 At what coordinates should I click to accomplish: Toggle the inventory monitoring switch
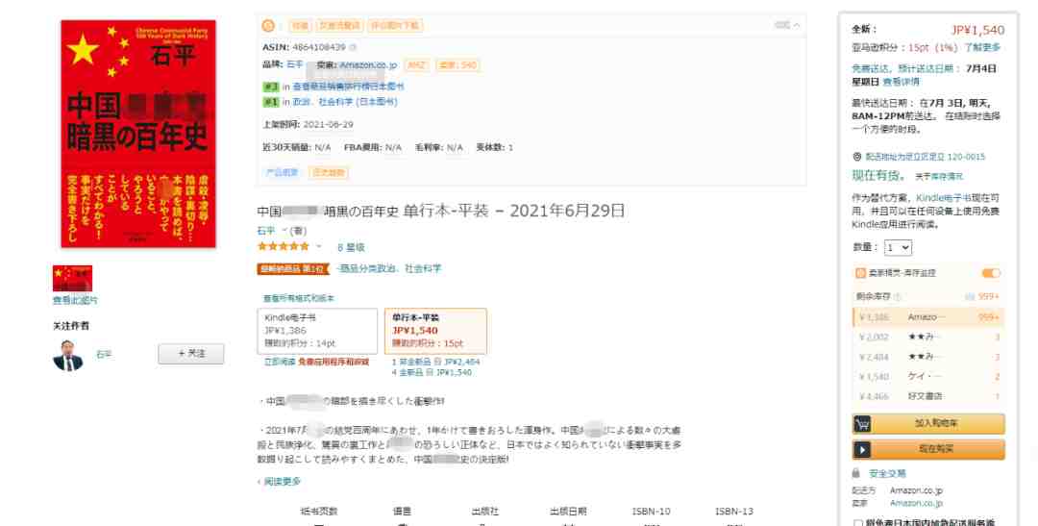[991, 273]
